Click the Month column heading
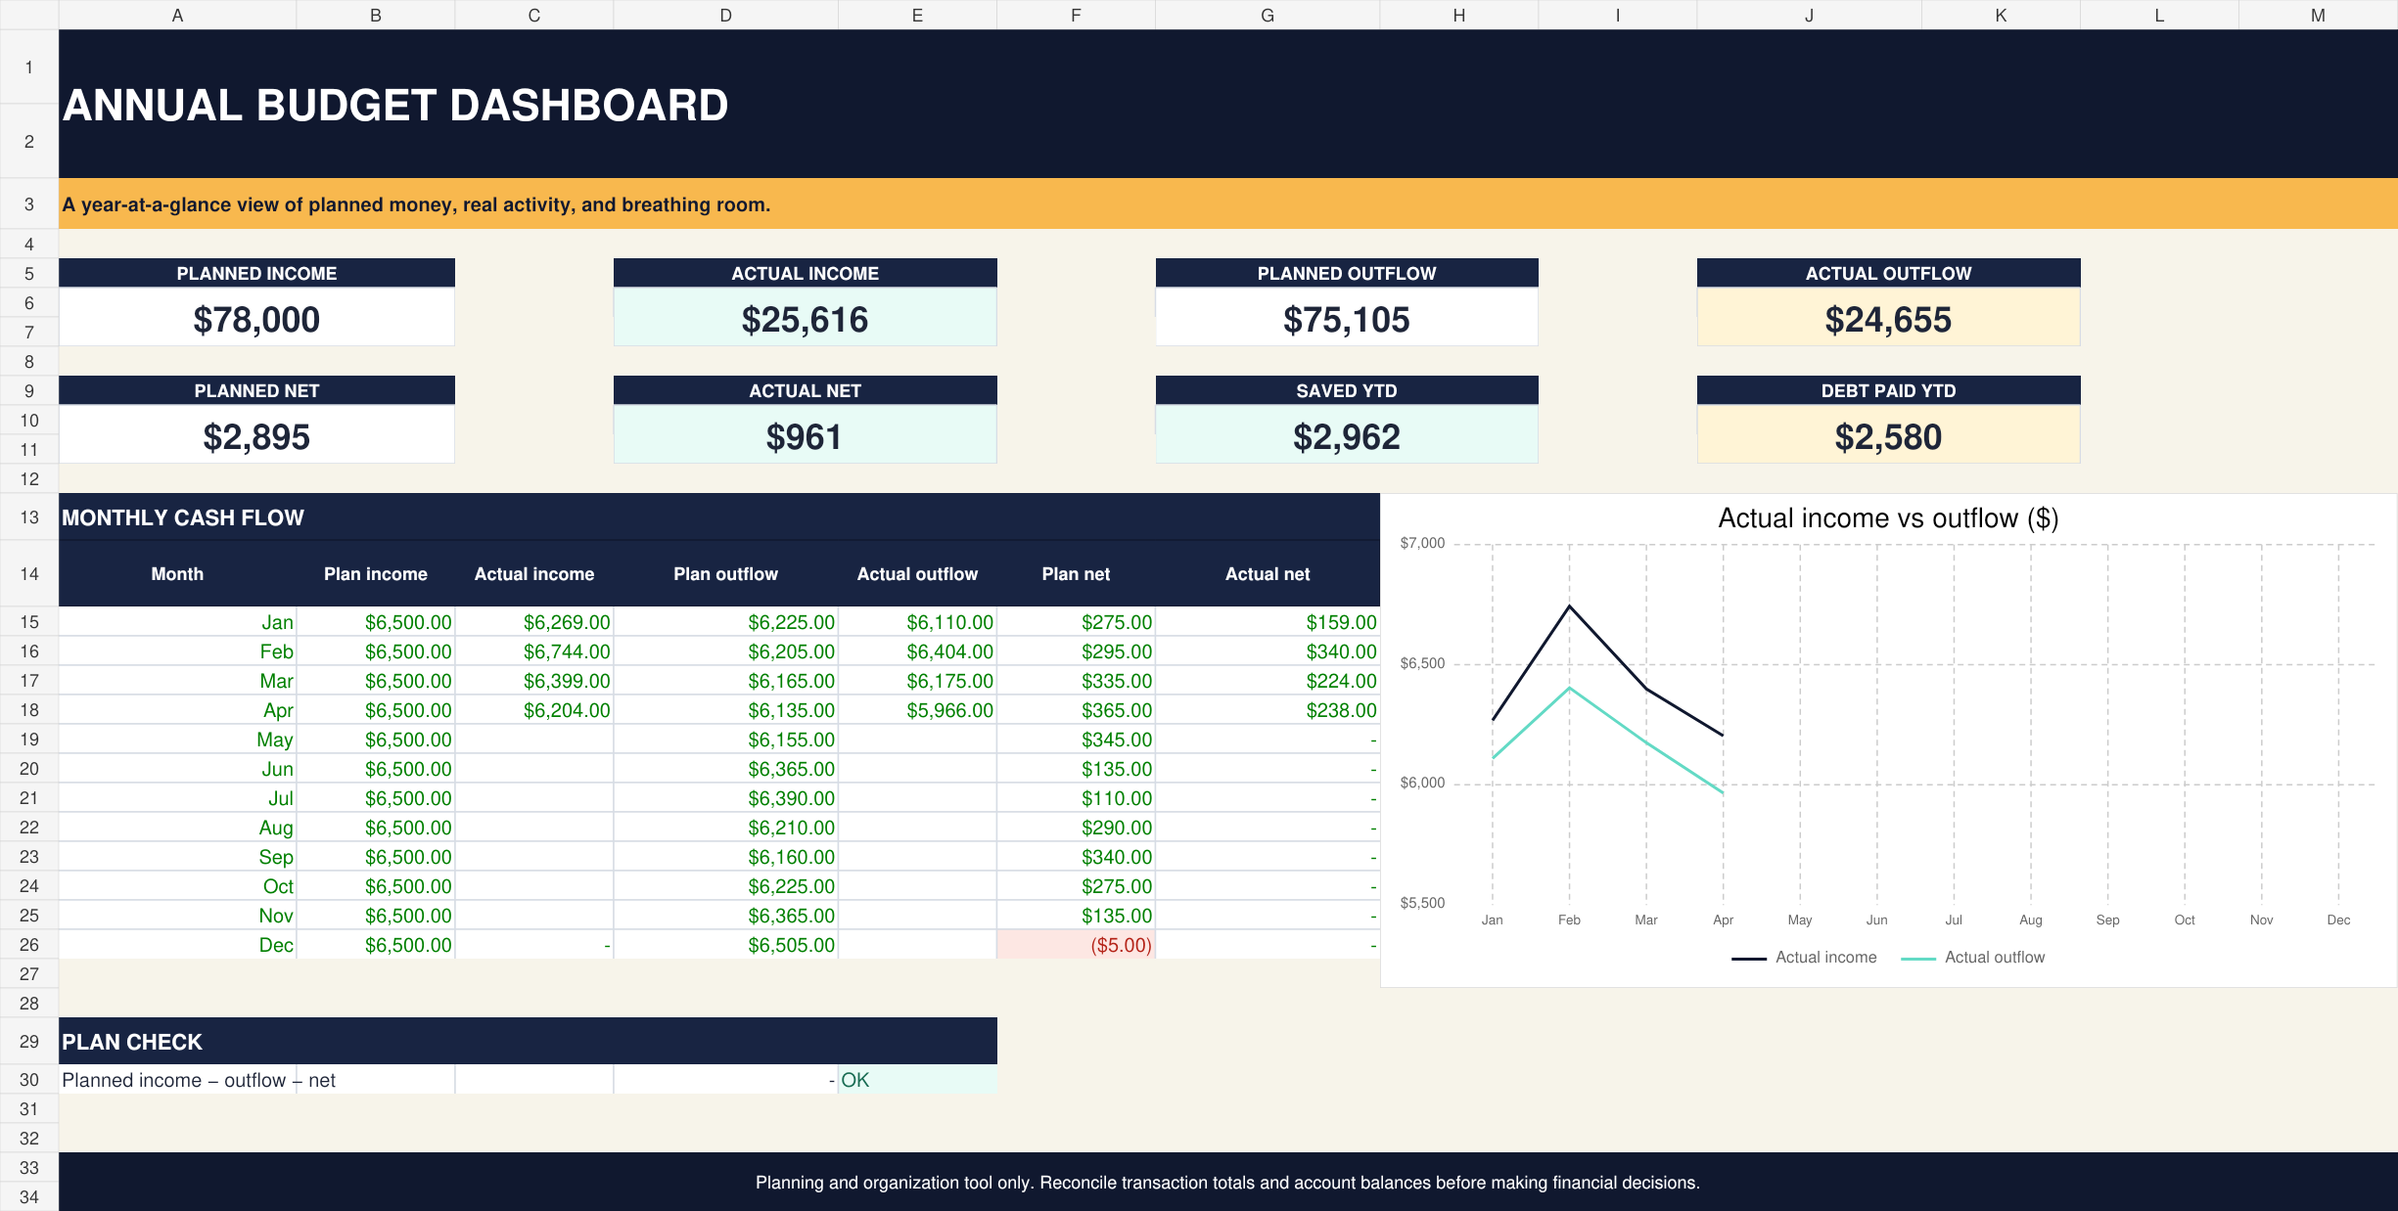 (x=177, y=574)
